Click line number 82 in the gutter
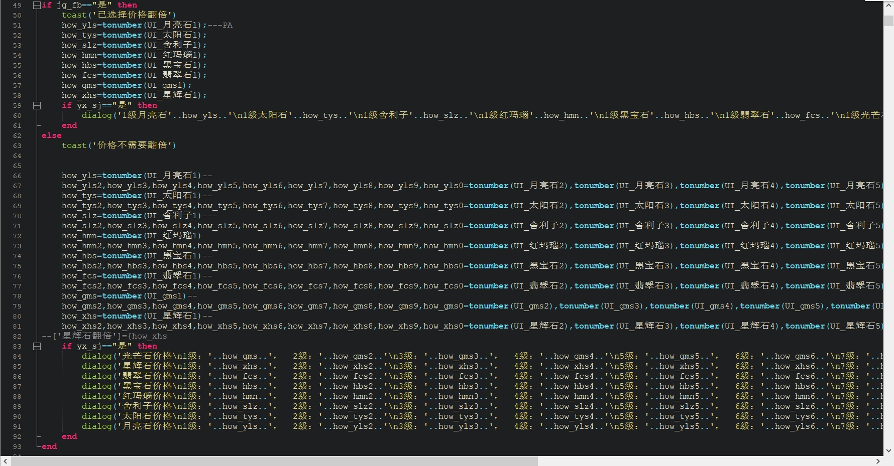 pyautogui.click(x=17, y=336)
